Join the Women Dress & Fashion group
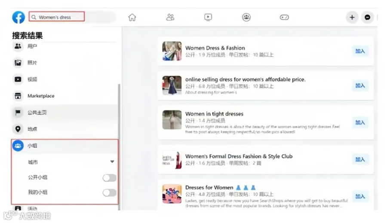This screenshot has height=223, width=387. (x=360, y=51)
